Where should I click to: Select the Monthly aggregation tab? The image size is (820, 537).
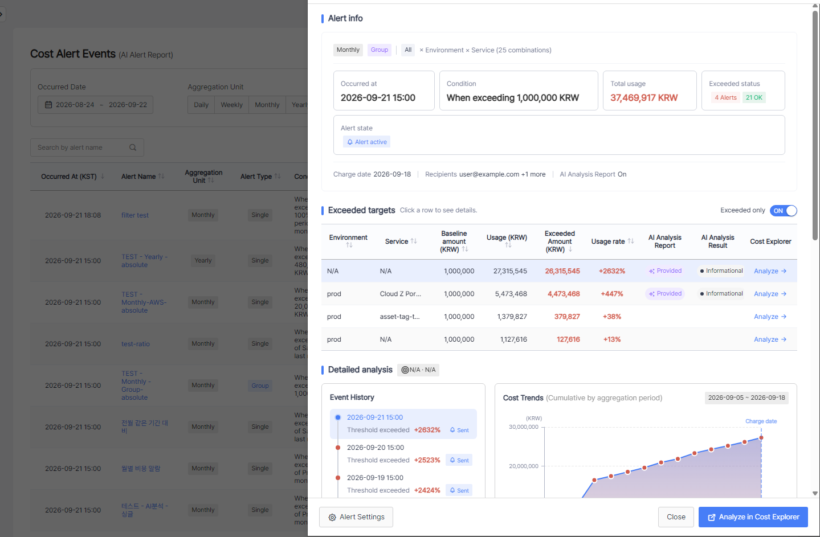click(267, 105)
